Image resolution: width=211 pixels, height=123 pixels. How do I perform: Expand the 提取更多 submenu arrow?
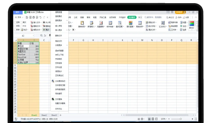pos(67,20)
